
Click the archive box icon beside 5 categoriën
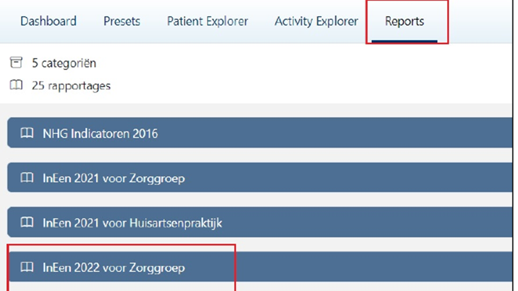[16, 63]
